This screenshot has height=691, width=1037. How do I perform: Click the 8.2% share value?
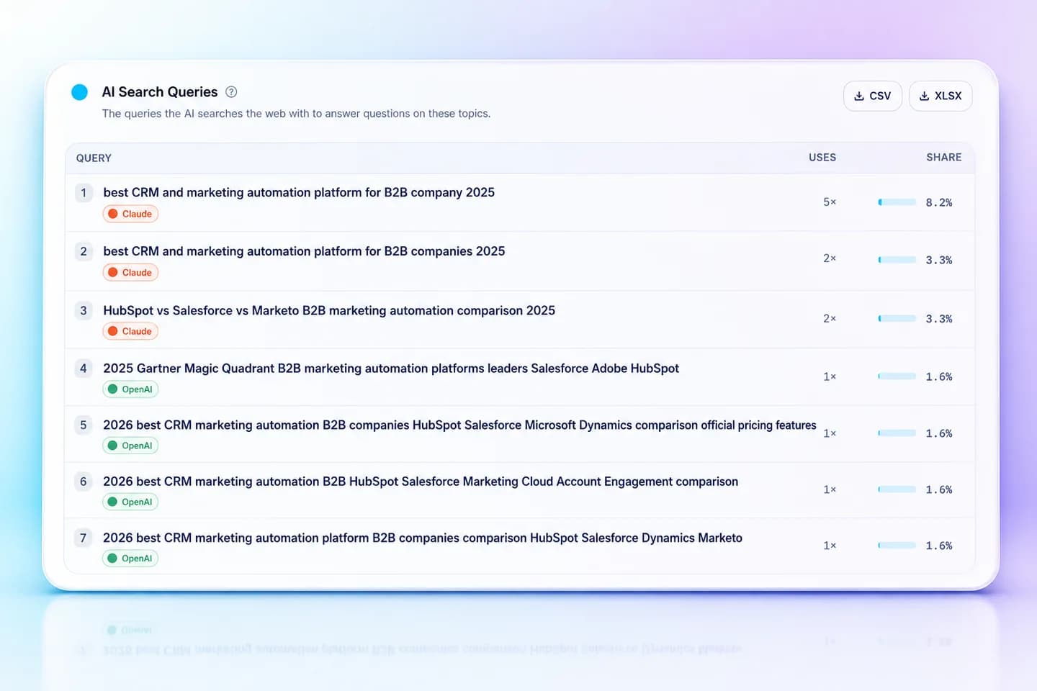[x=939, y=203]
